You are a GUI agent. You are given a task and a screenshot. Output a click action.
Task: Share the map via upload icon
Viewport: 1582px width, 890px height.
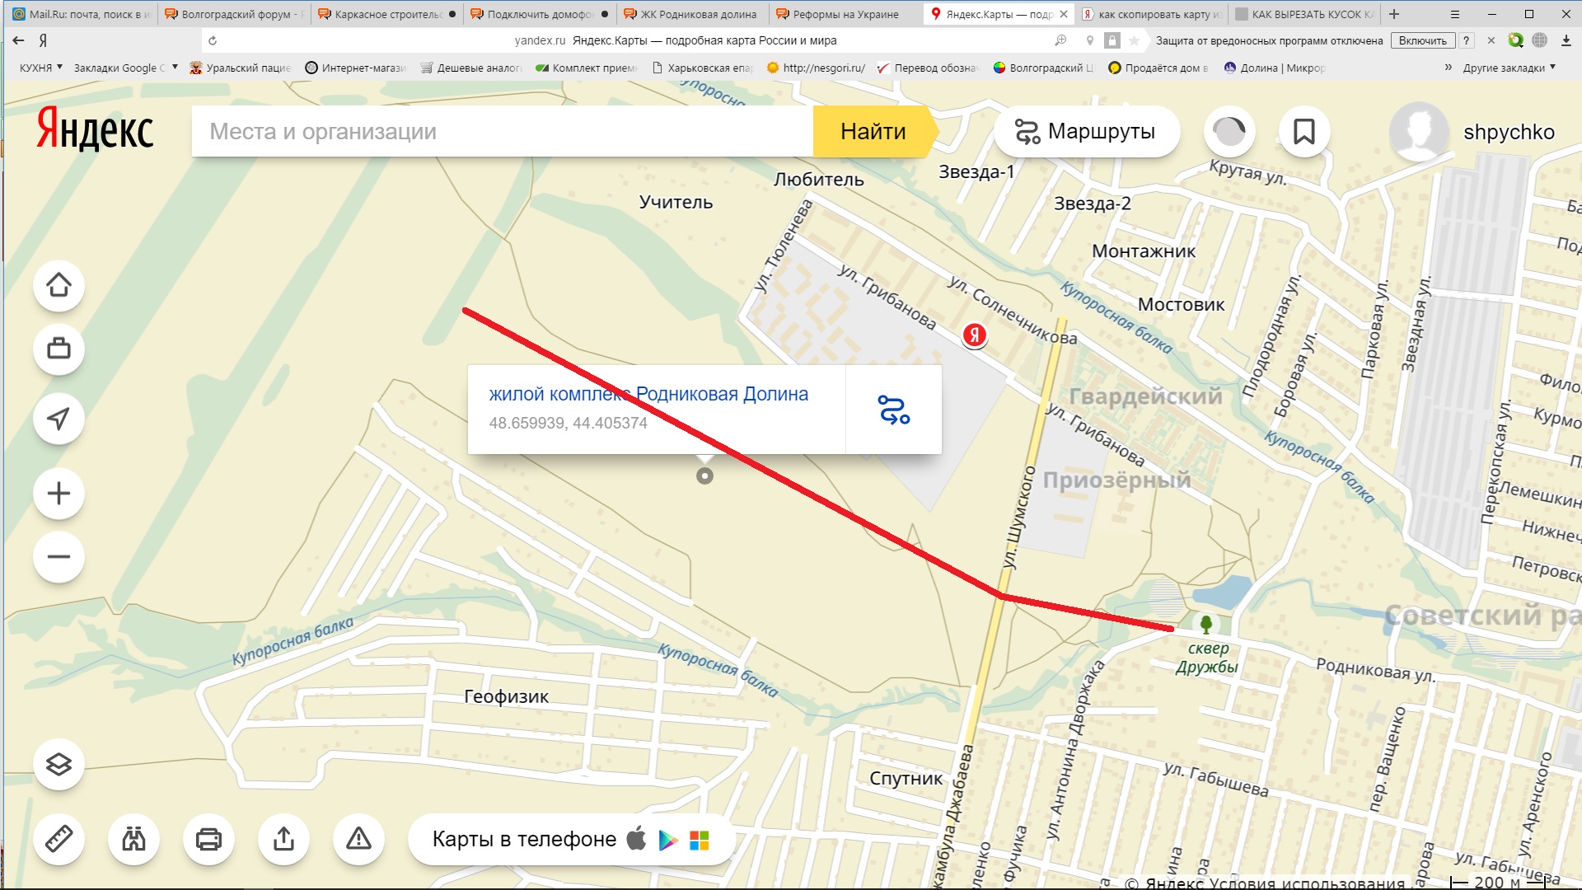tap(283, 839)
